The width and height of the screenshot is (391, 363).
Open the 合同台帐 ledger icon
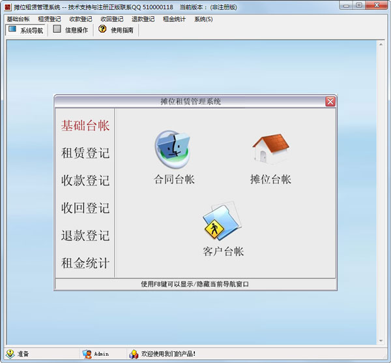coord(173,149)
